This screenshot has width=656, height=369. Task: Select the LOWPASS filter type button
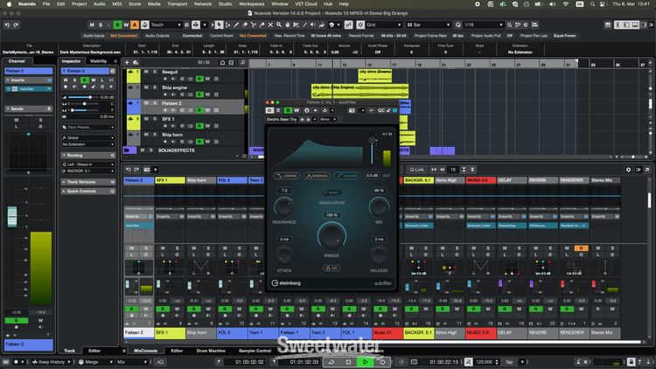point(288,176)
